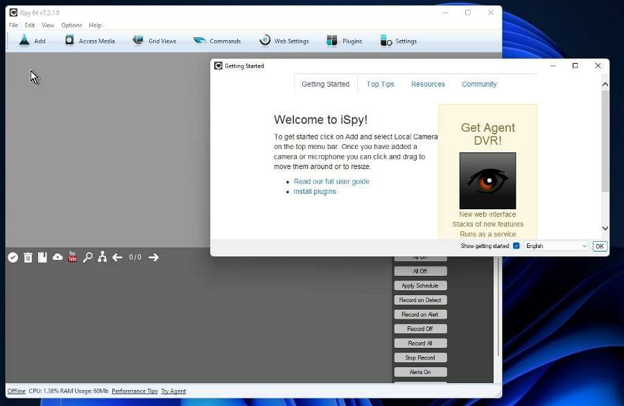Click the cloud upload icon
624x406 pixels.
[x=58, y=257]
